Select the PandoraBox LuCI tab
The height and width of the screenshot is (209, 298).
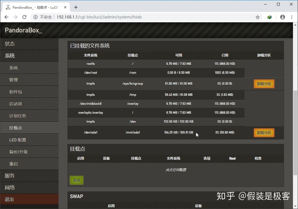pyautogui.click(x=36, y=7)
